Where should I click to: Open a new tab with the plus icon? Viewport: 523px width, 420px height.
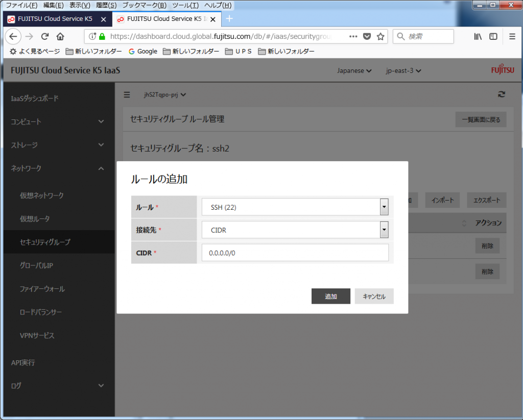click(x=229, y=19)
